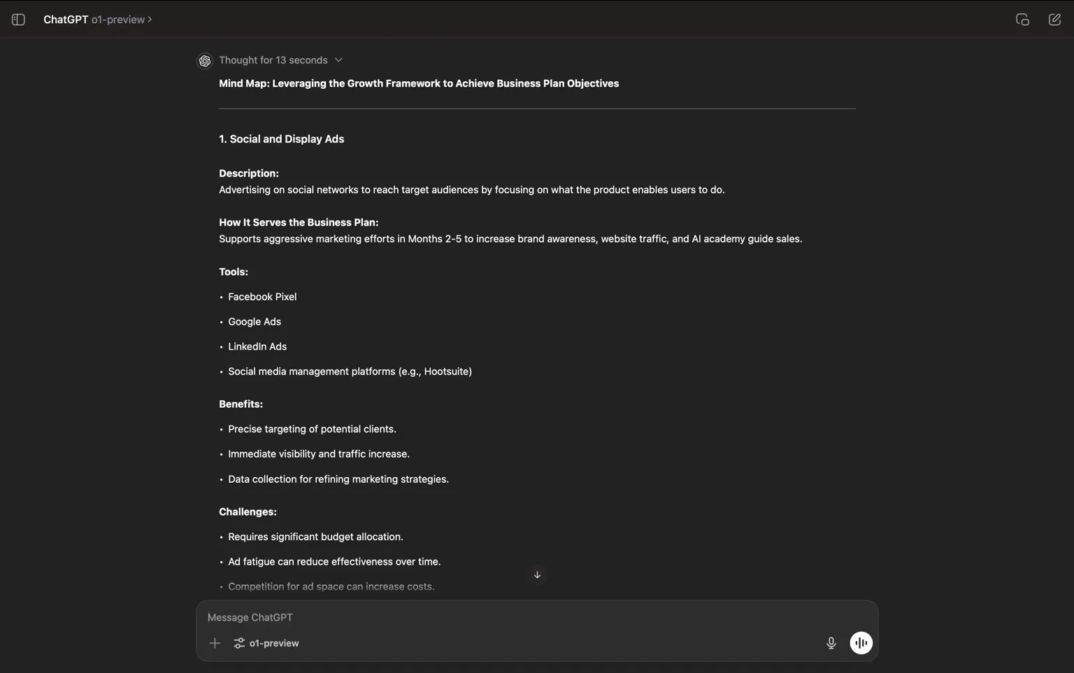Click the '1. Social and Display Ads' heading
Screen dimensions: 1074x673
coord(281,139)
